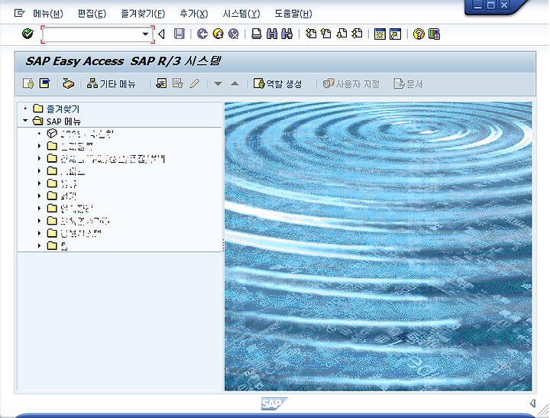Go to Next Page icon
This screenshot has height=418, width=550.
click(341, 34)
